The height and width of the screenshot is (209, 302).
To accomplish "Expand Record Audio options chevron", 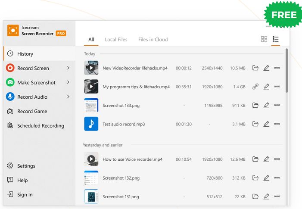I will click(68, 97).
